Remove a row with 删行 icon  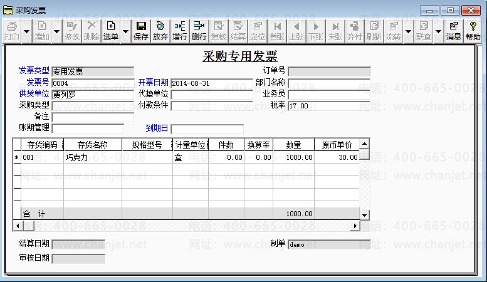coord(199,31)
